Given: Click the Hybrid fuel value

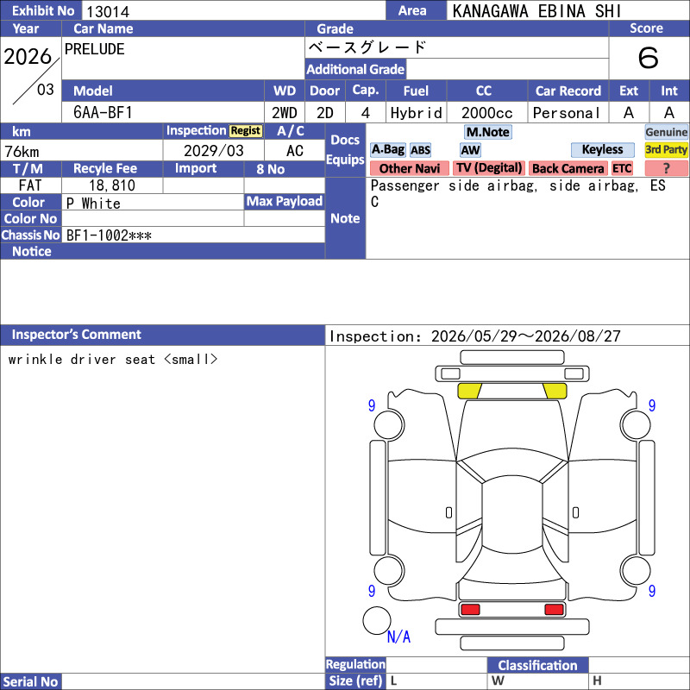Looking at the screenshot, I should pos(416,113).
